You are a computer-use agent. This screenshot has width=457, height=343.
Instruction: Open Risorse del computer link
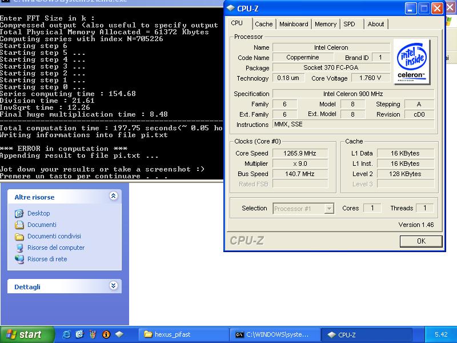[x=56, y=248]
